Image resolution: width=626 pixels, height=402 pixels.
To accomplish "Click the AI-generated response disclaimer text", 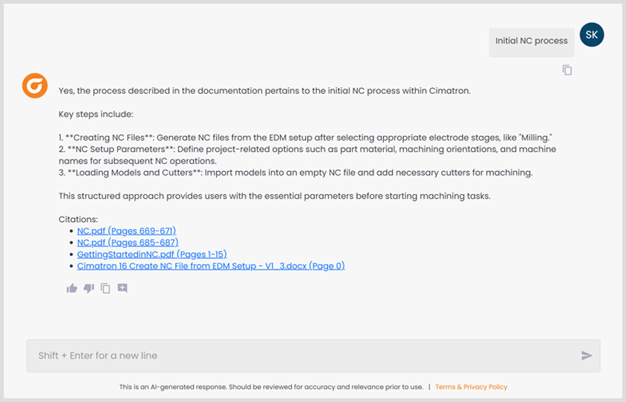I will click(271, 387).
